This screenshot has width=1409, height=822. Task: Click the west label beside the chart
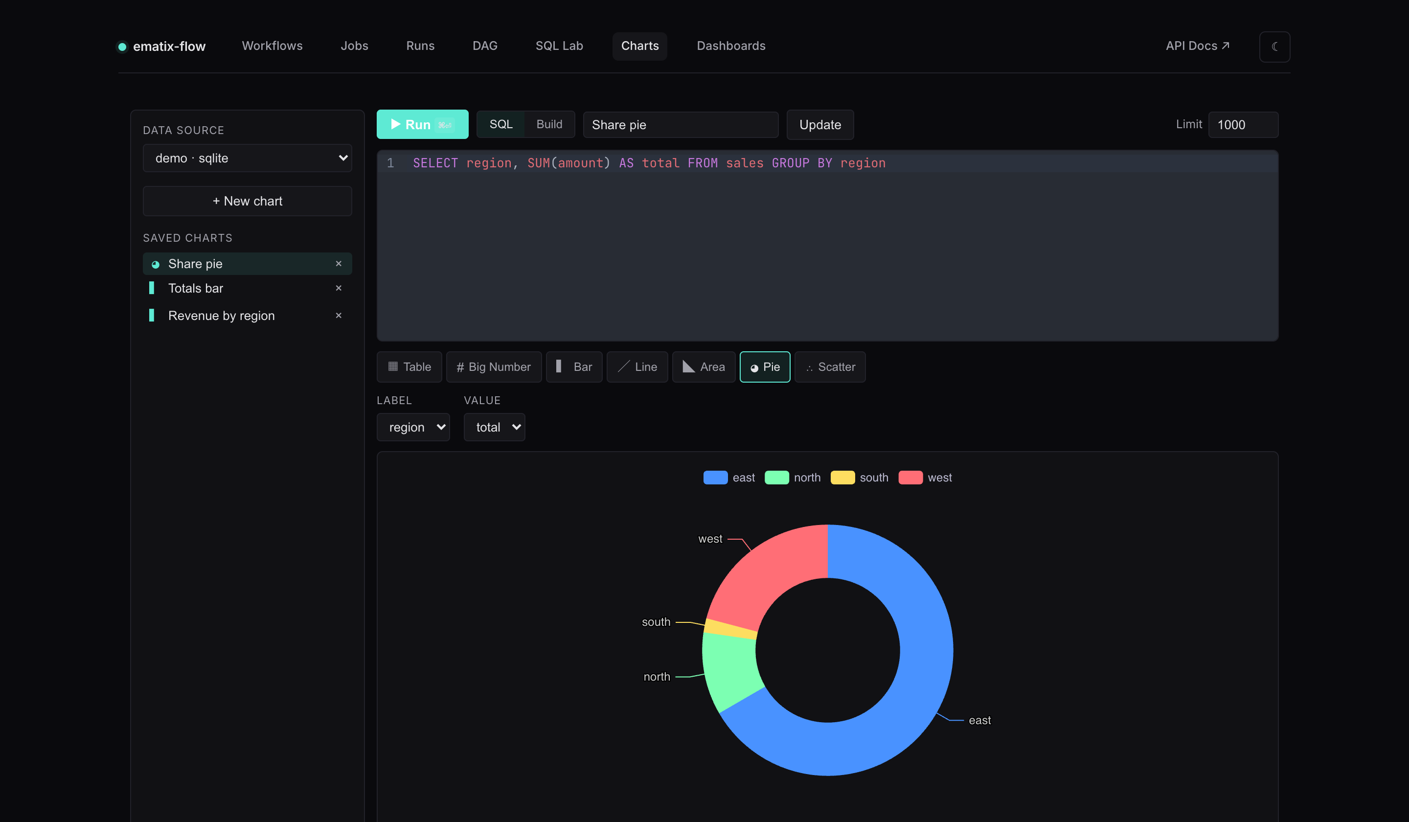(710, 539)
